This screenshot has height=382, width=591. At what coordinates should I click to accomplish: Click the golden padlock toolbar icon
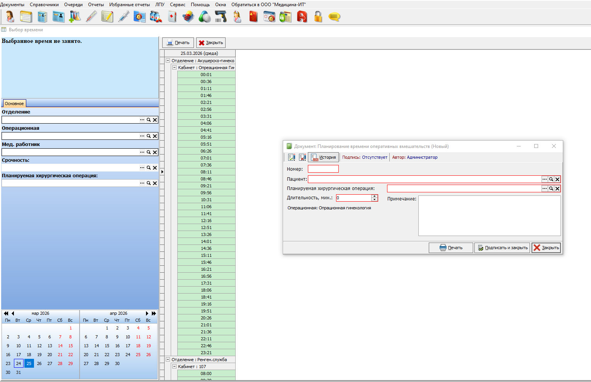pyautogui.click(x=318, y=17)
